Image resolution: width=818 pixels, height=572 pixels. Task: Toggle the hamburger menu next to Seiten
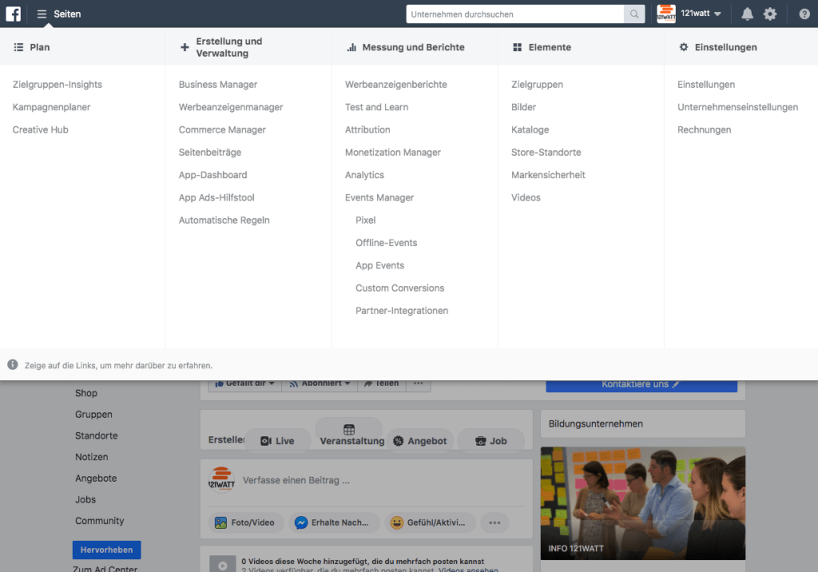pyautogui.click(x=42, y=14)
